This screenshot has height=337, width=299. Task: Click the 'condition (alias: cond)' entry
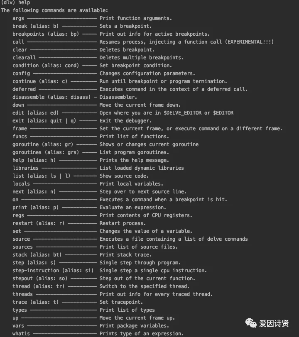[x=46, y=66]
